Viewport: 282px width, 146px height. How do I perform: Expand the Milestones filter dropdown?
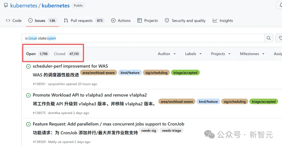pyautogui.click(x=252, y=54)
